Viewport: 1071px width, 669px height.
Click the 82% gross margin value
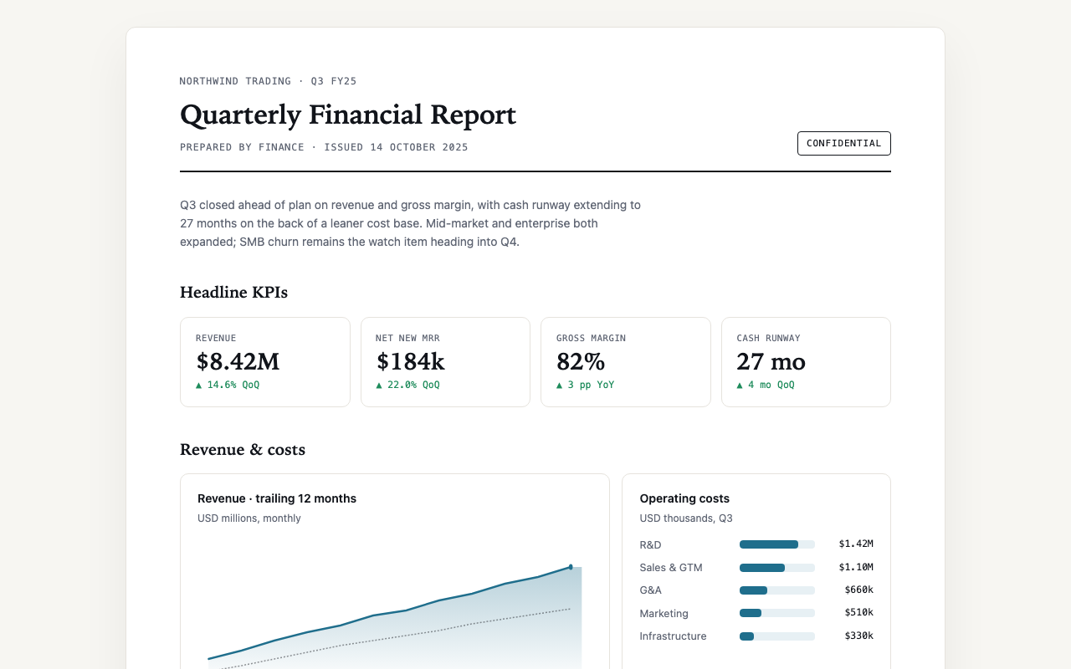(x=581, y=361)
